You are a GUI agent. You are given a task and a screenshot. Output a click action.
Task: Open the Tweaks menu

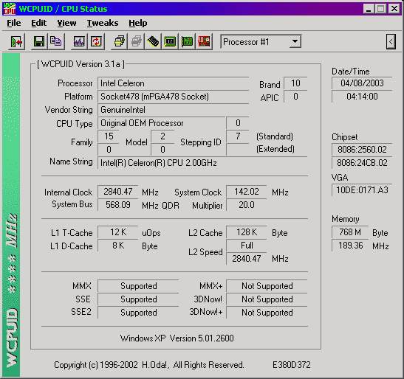click(103, 23)
